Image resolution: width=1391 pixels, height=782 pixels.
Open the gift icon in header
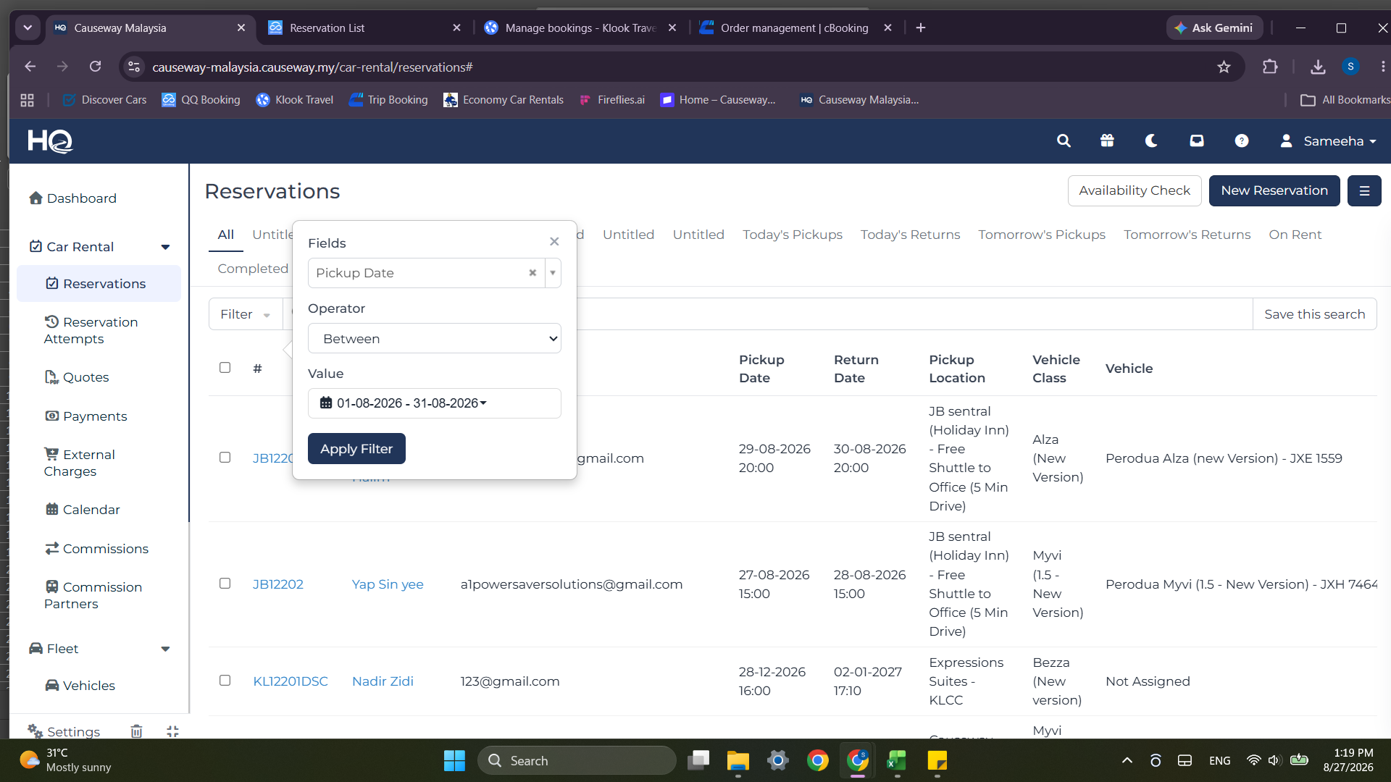[x=1107, y=141]
